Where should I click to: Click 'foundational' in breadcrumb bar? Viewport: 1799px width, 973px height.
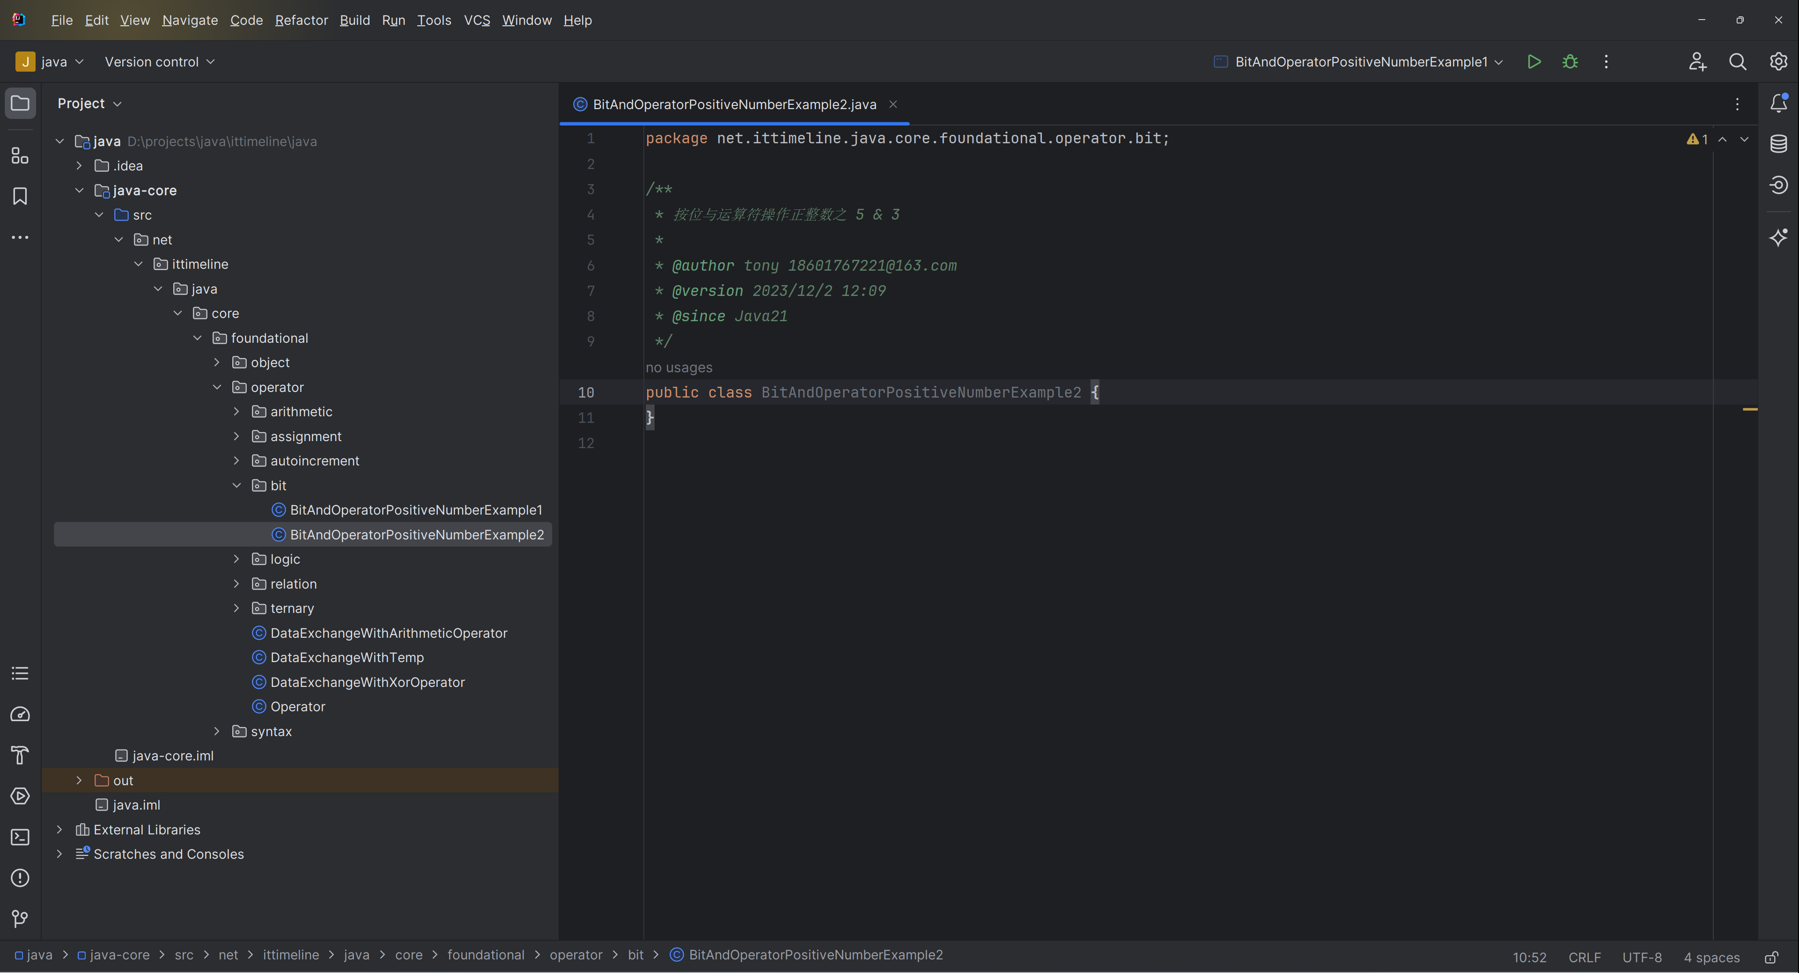point(486,955)
